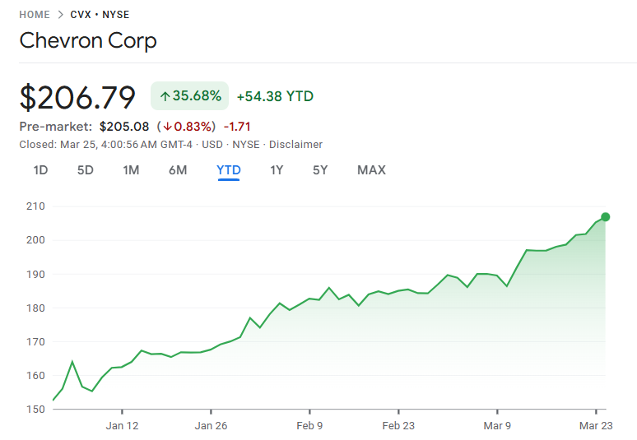Show the 1Y price chart

(277, 170)
